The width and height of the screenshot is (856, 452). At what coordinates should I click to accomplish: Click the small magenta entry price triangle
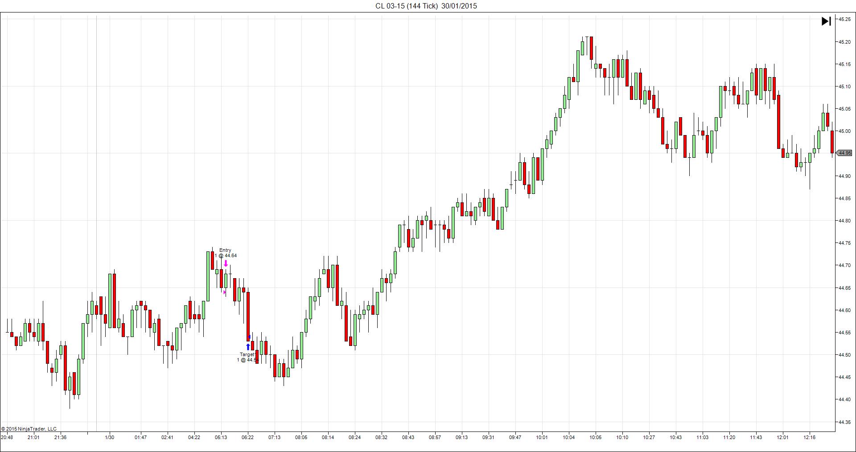(x=224, y=292)
